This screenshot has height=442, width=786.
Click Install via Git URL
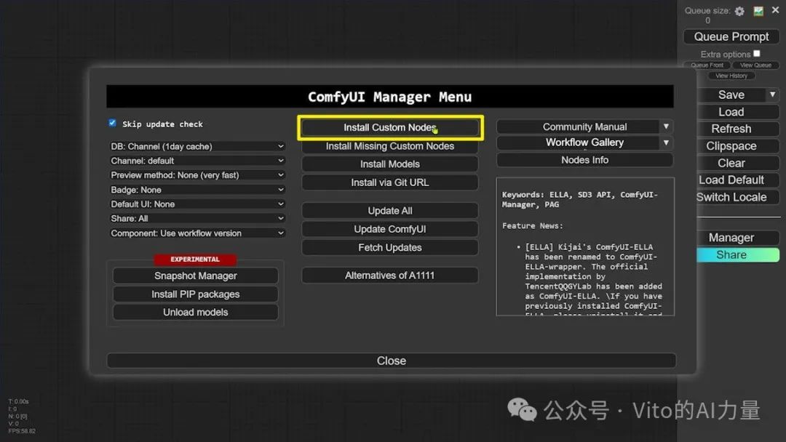pos(390,182)
